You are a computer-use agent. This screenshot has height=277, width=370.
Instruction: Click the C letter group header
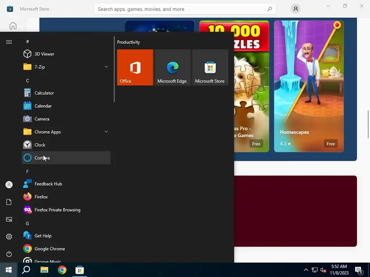tap(27, 80)
